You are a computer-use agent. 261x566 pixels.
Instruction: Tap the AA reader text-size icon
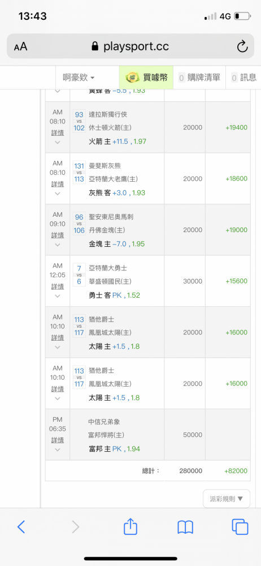(x=20, y=46)
